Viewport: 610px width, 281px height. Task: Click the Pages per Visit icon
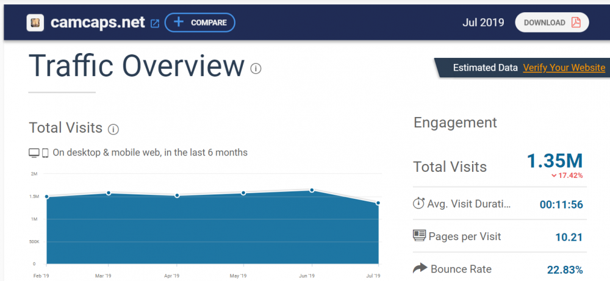point(419,236)
